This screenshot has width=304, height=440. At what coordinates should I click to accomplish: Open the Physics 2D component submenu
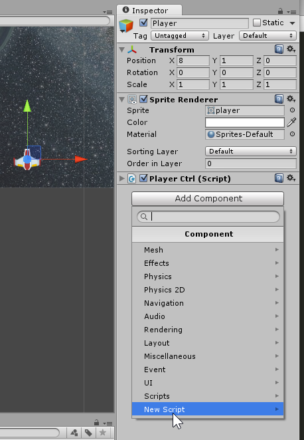coord(208,290)
